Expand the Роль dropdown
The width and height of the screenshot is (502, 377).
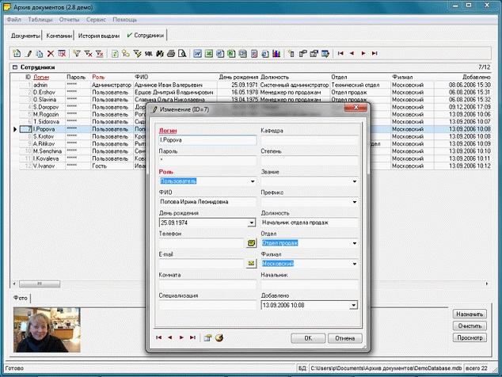click(252, 181)
